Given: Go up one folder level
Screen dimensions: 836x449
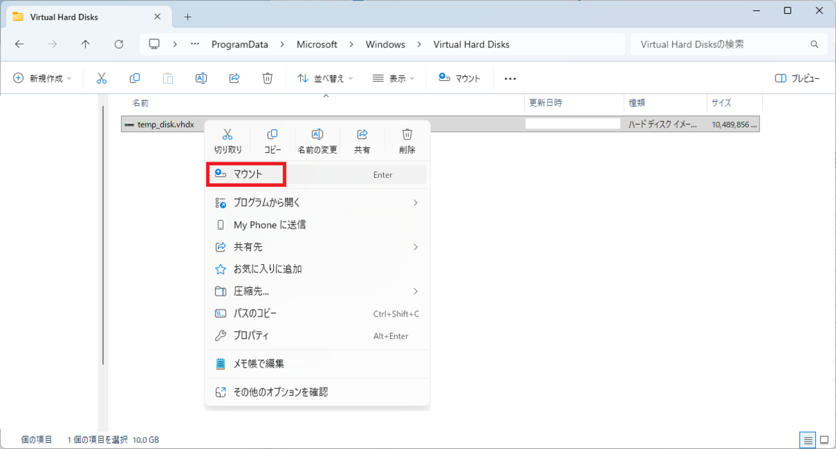Looking at the screenshot, I should (x=85, y=44).
